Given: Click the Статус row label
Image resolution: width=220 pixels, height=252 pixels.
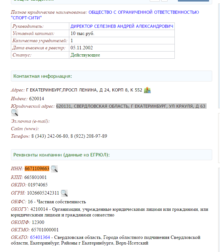Looking at the screenshot, I should [22, 55].
